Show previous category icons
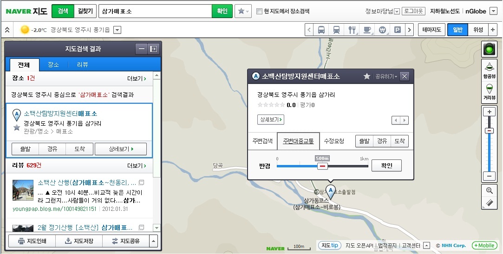This screenshot has width=503, height=254. 309,30
